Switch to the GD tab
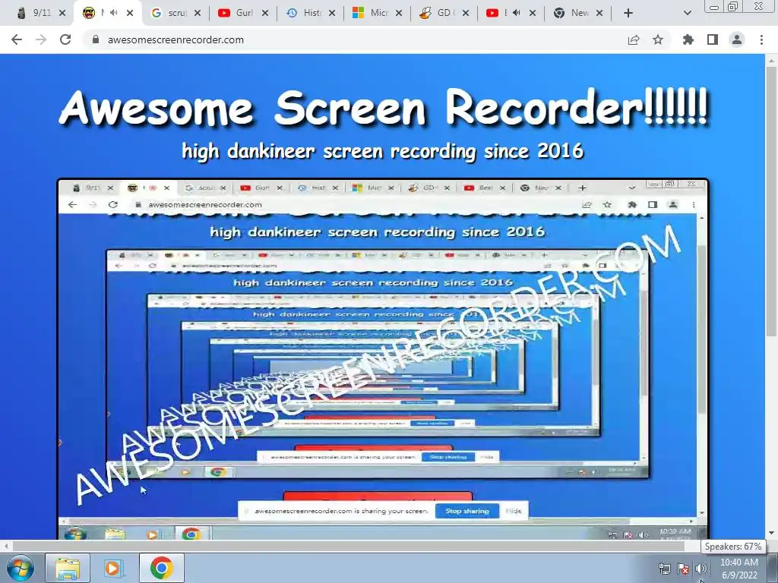This screenshot has width=778, height=583. 440,13
